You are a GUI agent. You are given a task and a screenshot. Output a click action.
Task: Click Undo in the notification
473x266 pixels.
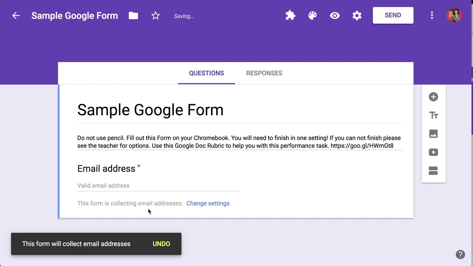tap(161, 244)
